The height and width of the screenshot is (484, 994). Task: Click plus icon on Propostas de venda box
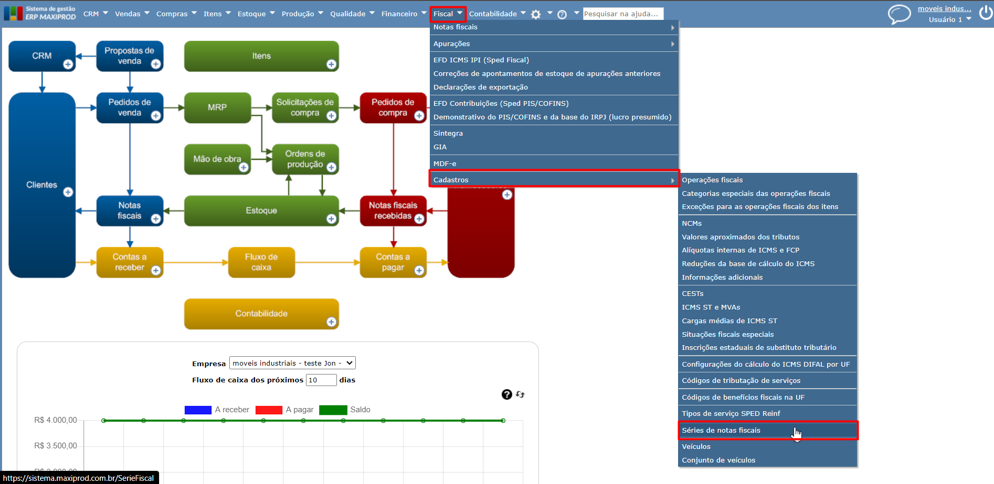point(156,64)
